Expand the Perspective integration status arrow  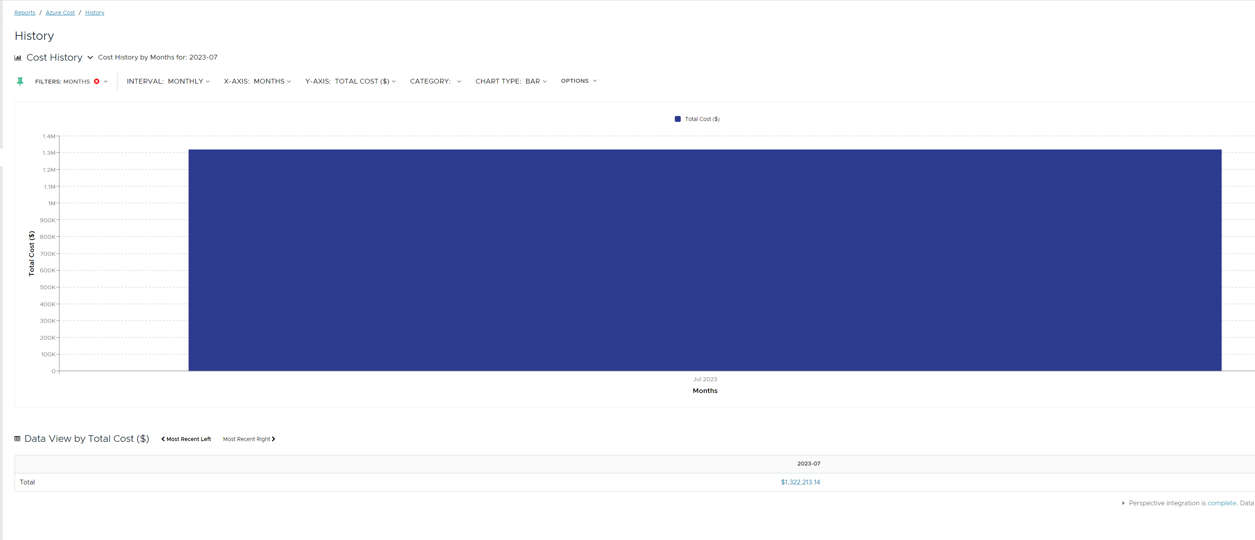pos(1123,503)
